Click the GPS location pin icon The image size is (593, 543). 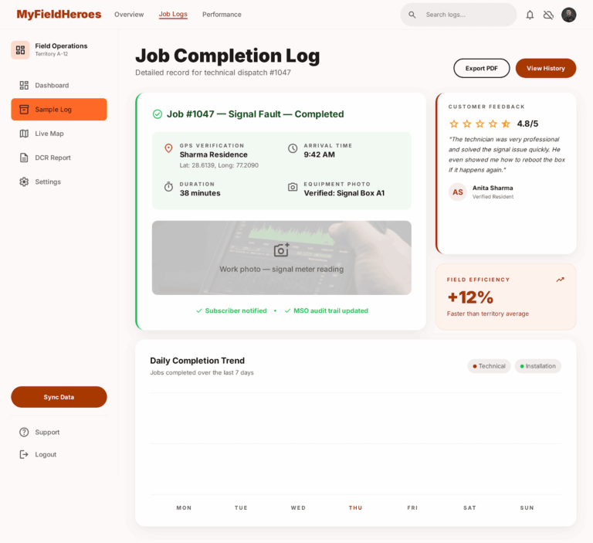pyautogui.click(x=168, y=148)
